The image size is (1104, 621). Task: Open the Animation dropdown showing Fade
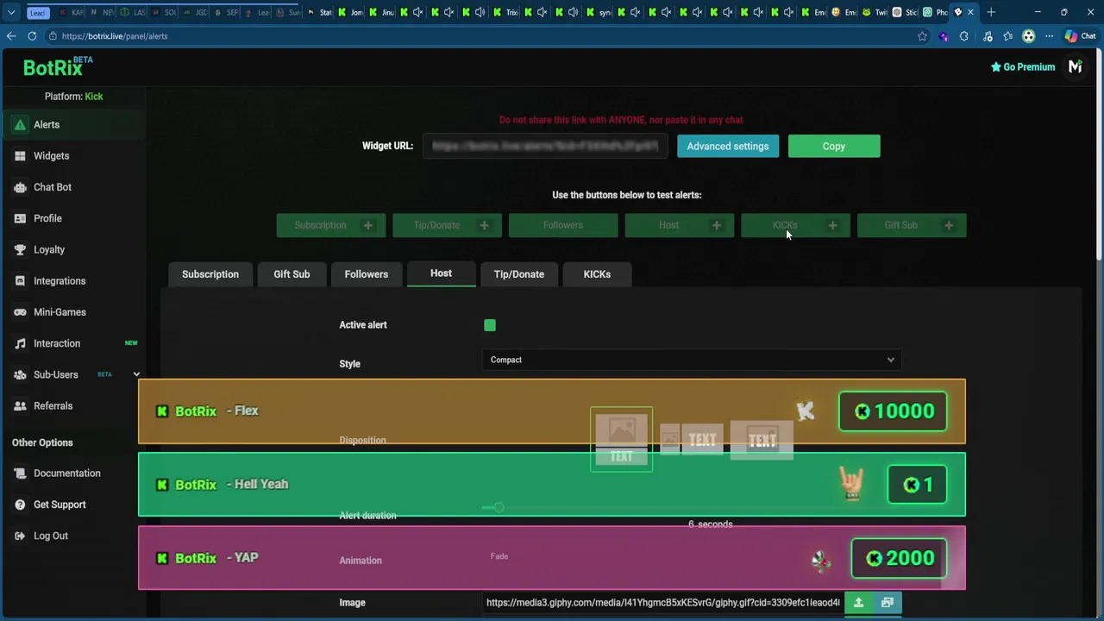point(692,556)
